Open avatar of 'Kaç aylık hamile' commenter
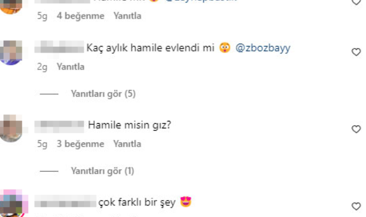The width and height of the screenshot is (366, 217). pyautogui.click(x=11, y=52)
